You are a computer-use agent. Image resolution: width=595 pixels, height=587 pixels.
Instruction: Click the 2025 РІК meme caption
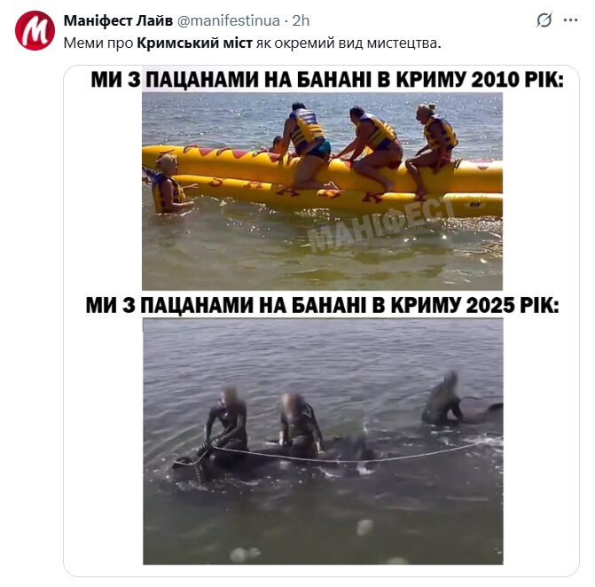click(322, 305)
